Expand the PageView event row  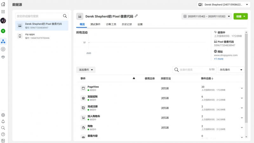click(242, 88)
